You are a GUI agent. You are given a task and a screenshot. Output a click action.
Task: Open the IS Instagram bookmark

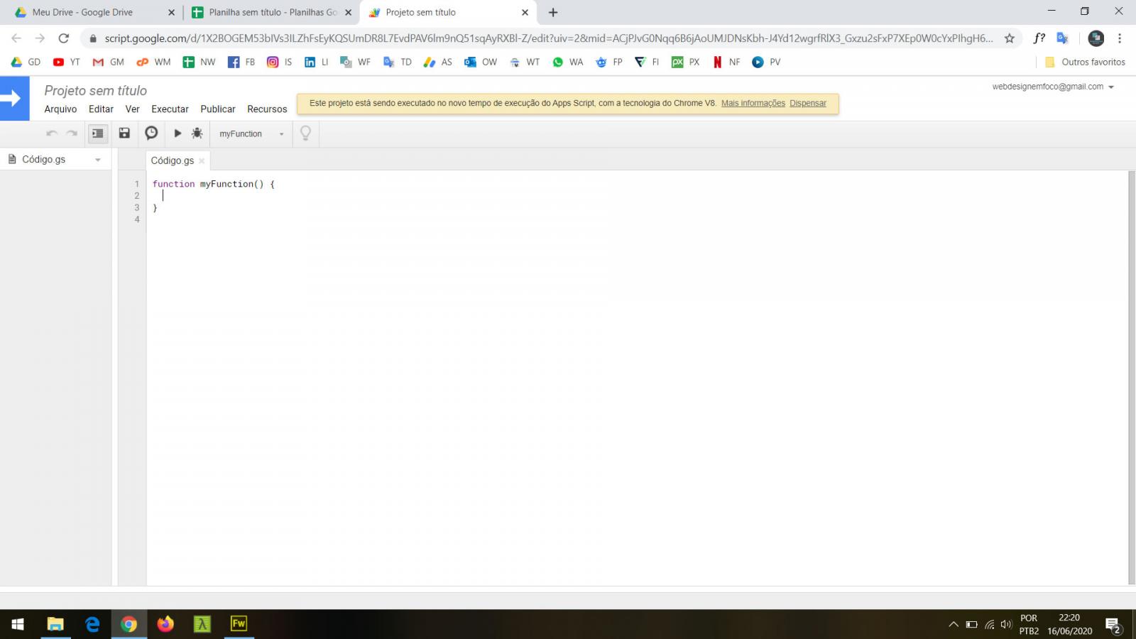(x=279, y=62)
